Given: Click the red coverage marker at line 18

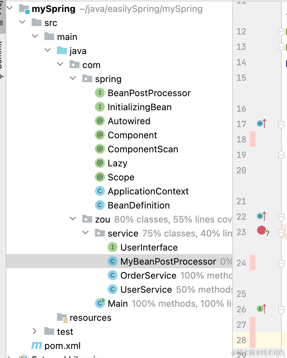Looking at the screenshot, I should (x=252, y=139).
